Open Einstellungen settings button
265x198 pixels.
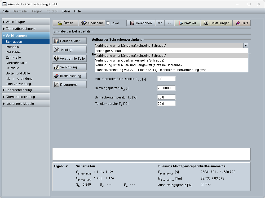point(216,23)
